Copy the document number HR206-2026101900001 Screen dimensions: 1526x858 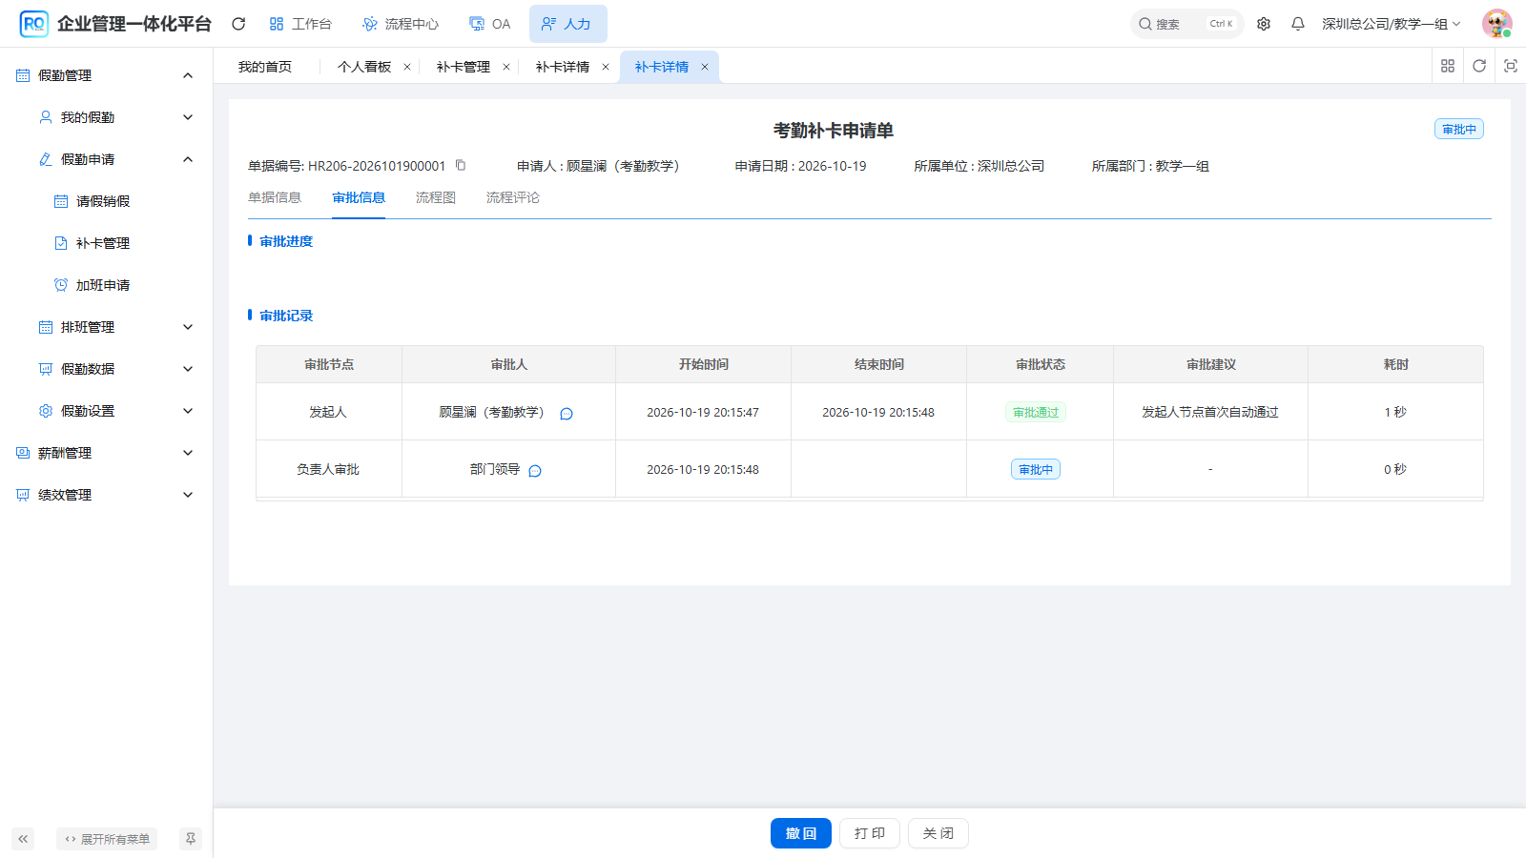pyautogui.click(x=461, y=165)
